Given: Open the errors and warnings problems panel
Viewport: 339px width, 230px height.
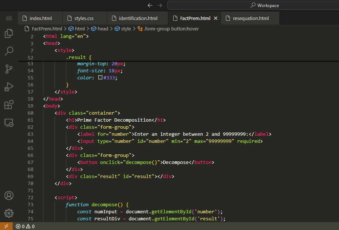Looking at the screenshot, I should pyautogui.click(x=25, y=226).
